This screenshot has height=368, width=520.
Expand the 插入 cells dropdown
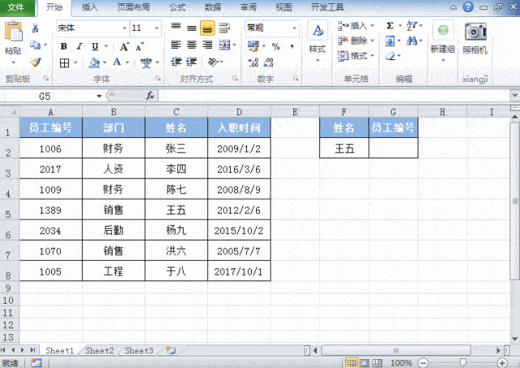click(372, 25)
